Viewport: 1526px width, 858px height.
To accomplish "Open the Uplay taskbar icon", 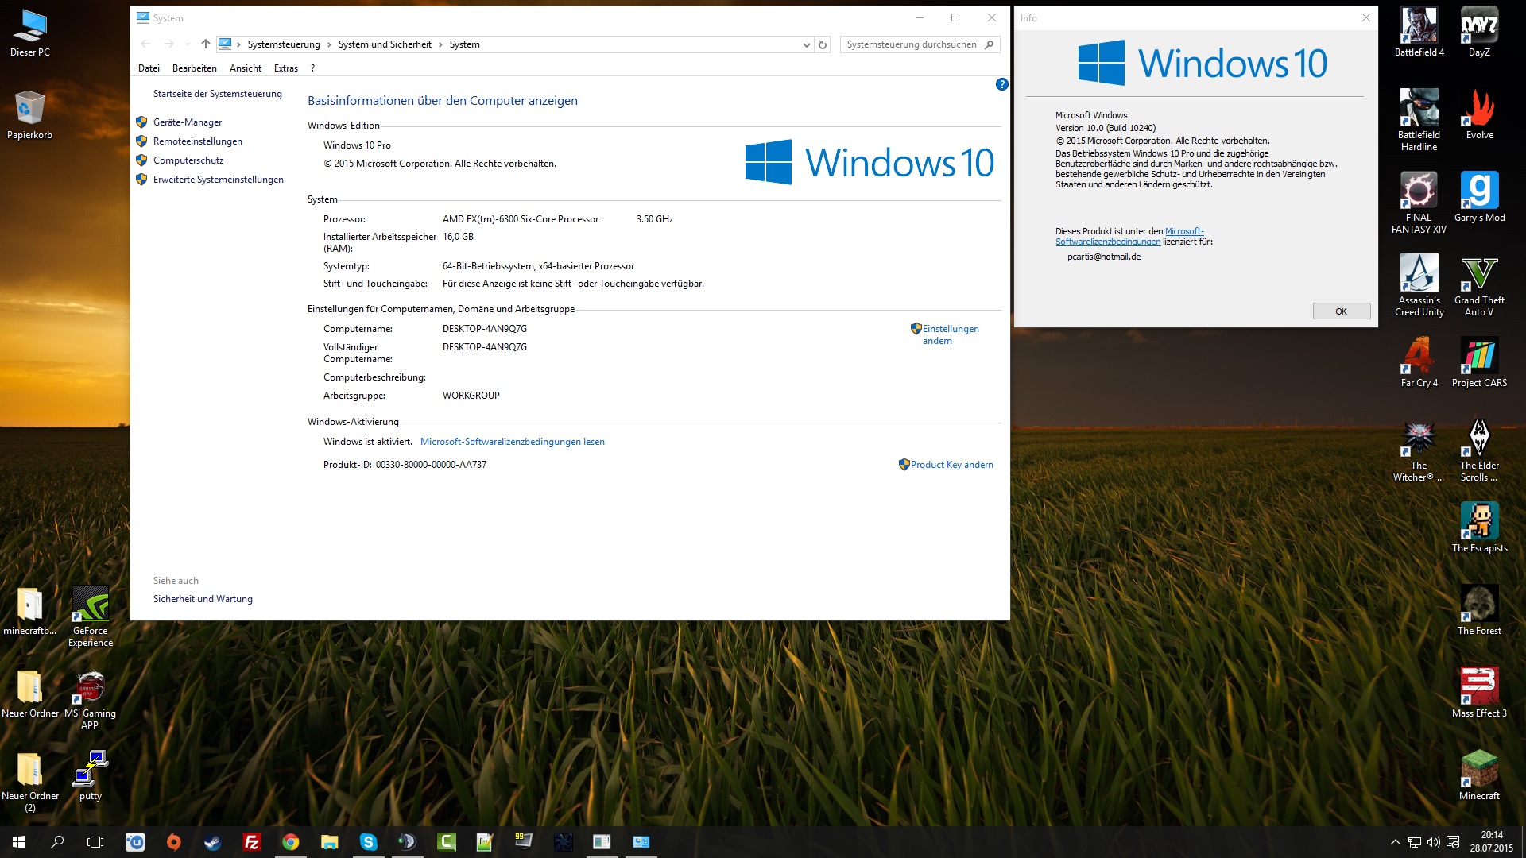I will tap(134, 842).
